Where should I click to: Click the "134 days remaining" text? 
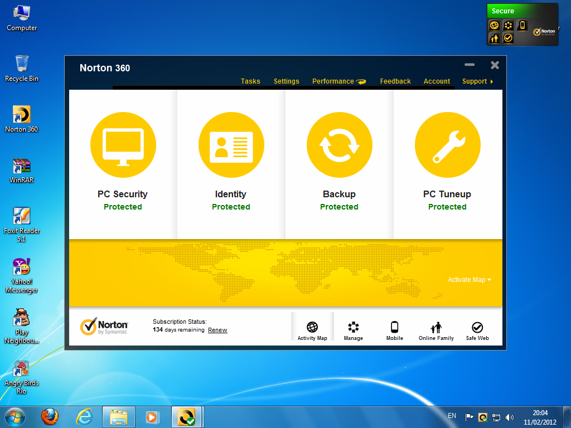pyautogui.click(x=178, y=330)
